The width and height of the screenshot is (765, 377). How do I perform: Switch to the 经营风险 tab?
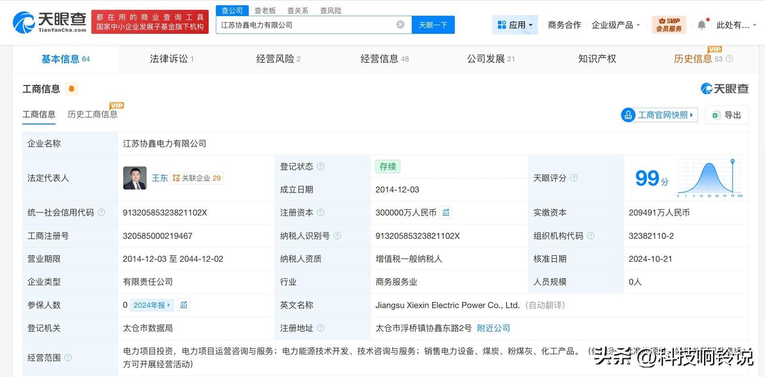tap(278, 59)
